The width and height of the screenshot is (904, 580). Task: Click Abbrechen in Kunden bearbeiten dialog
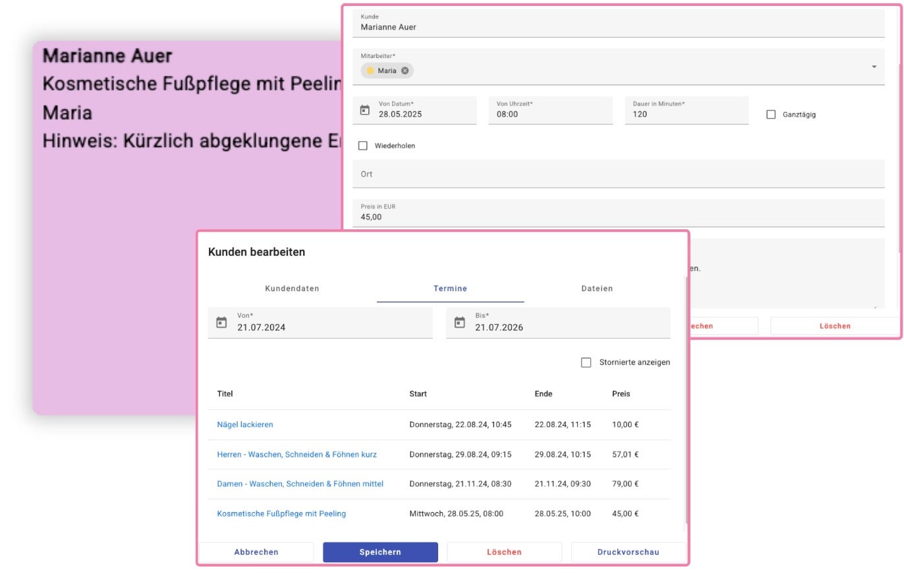tap(256, 552)
